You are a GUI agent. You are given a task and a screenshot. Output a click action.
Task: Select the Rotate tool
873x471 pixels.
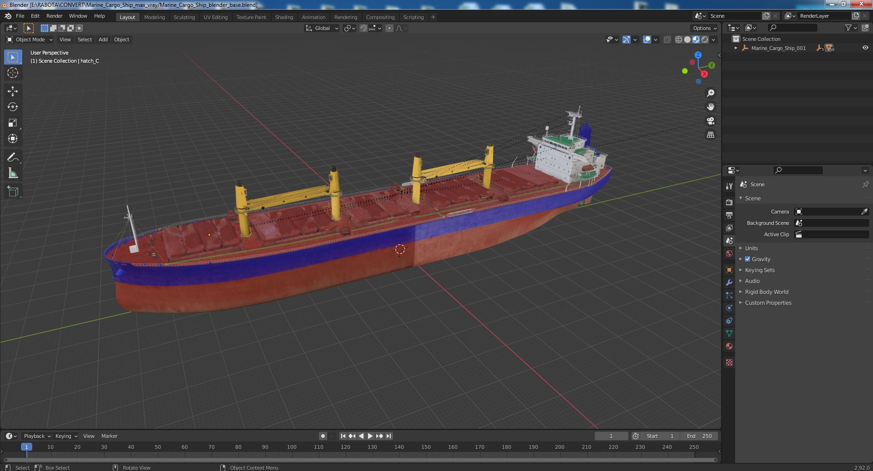pyautogui.click(x=13, y=107)
